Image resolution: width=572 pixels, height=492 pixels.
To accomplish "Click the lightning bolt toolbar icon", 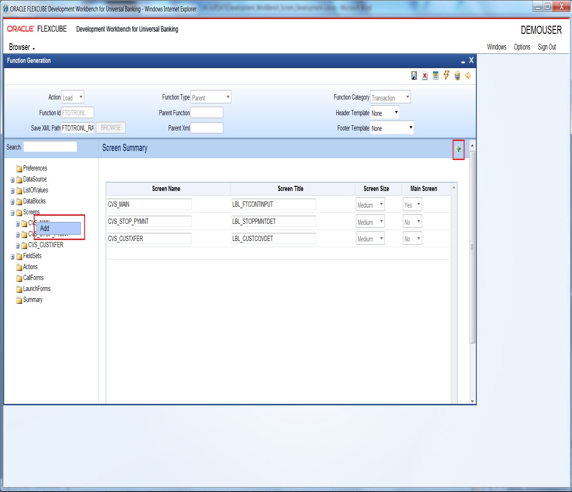I will coord(446,75).
